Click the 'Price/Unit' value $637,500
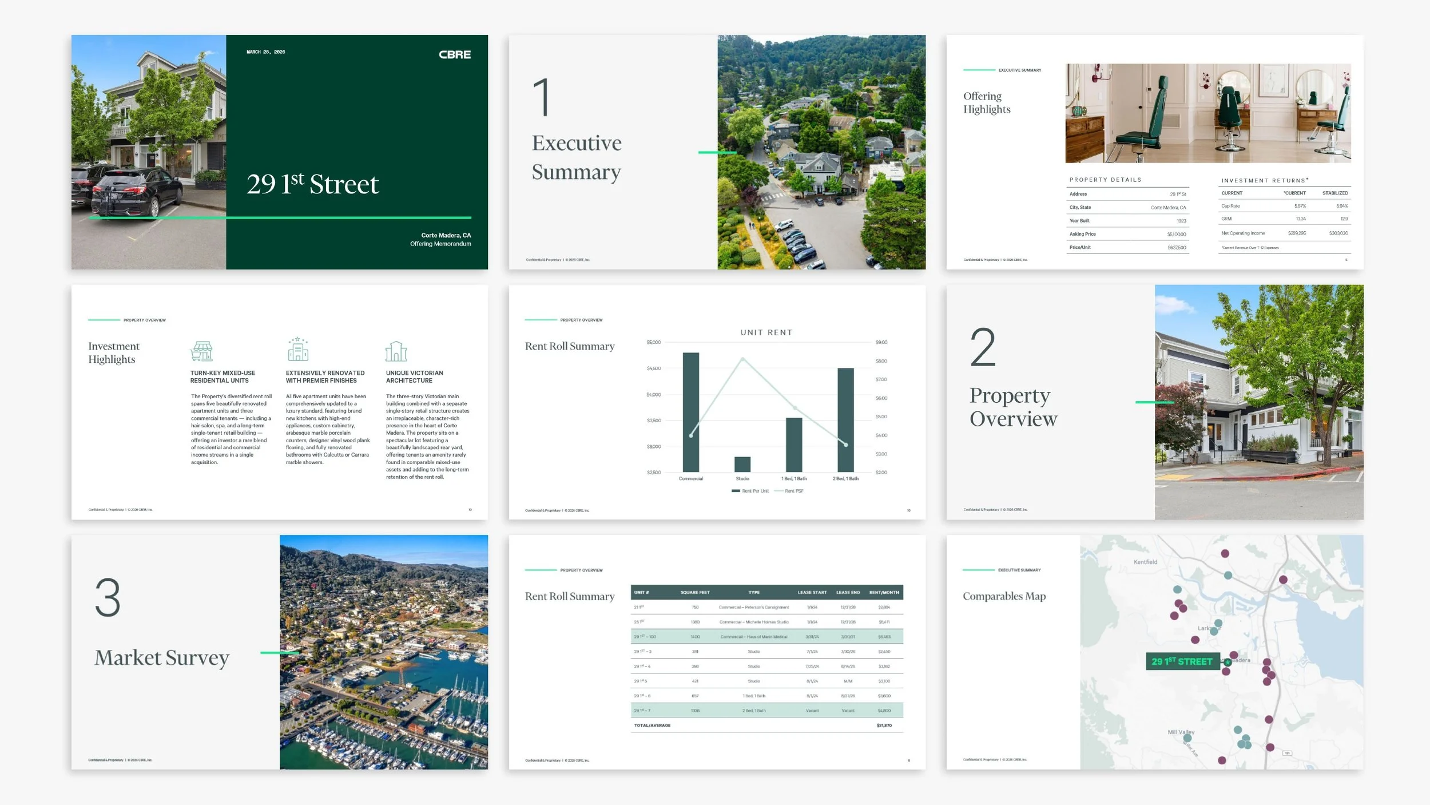 click(x=1177, y=248)
